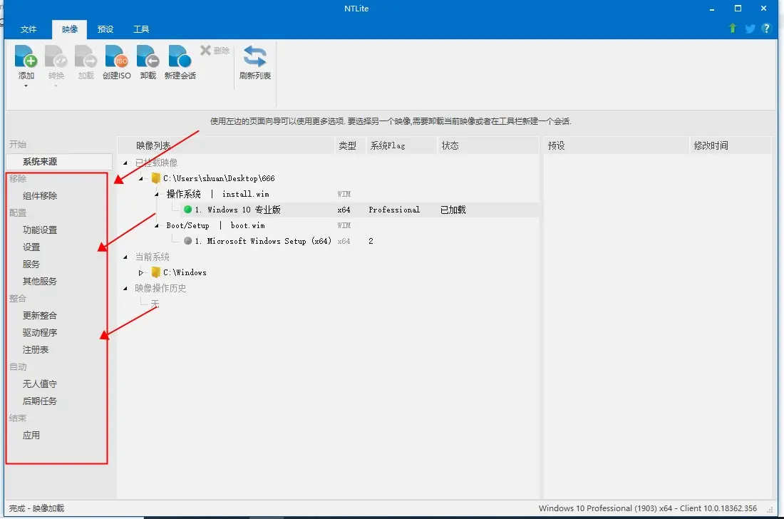Image resolution: width=784 pixels, height=519 pixels.
Task: Click the C:\Windows folder icon
Action: [155, 272]
